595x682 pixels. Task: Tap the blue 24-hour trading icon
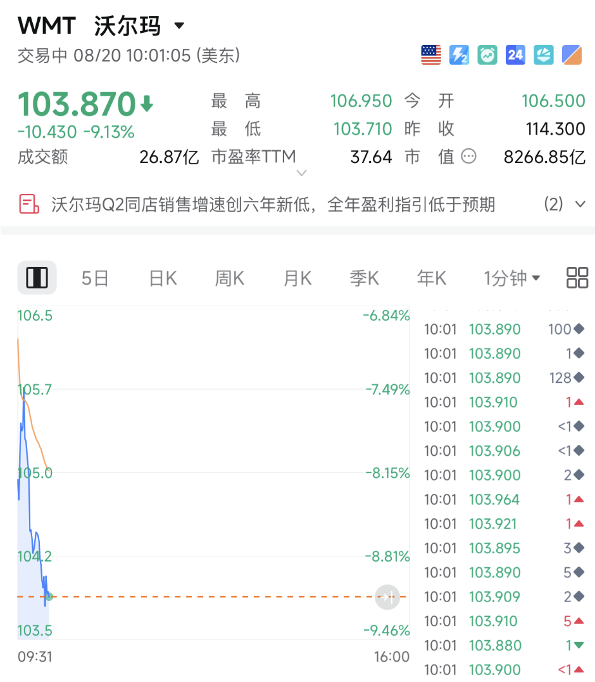click(x=515, y=55)
